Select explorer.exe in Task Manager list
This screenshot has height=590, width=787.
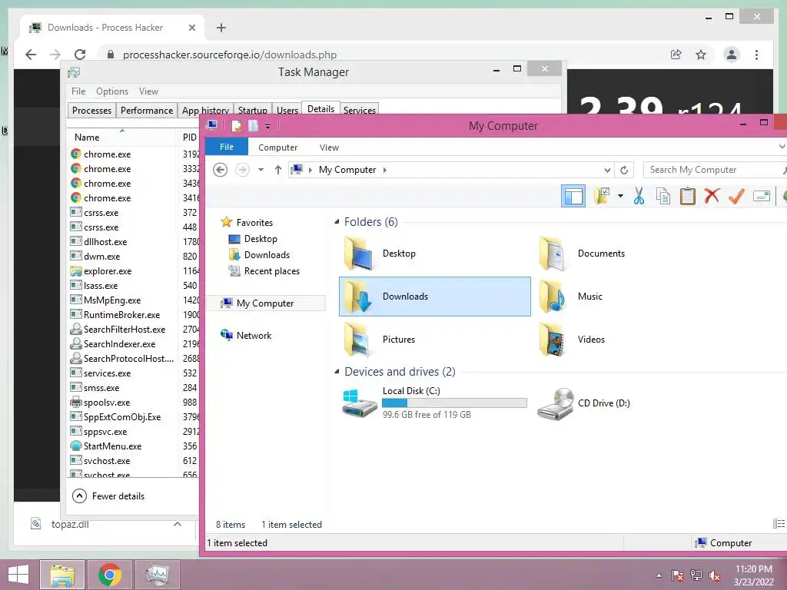[134, 271]
